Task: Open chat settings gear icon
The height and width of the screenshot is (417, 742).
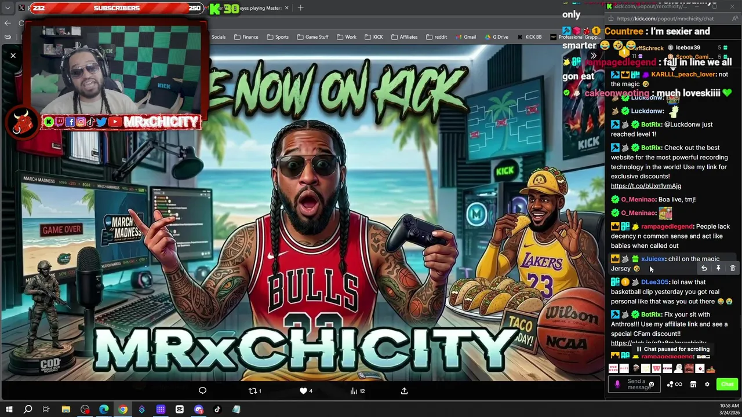Action: point(707,384)
